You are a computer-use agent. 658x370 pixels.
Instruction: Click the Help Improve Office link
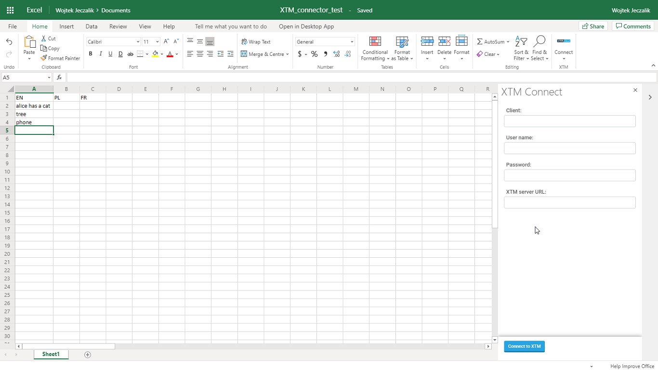[632, 366]
